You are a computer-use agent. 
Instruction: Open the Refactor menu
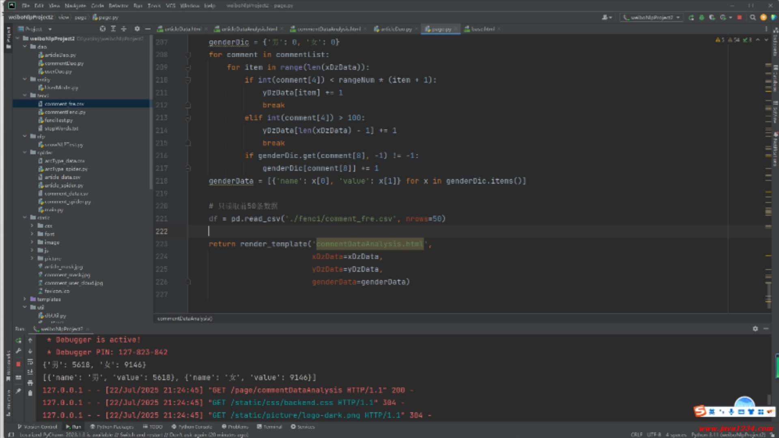118,6
